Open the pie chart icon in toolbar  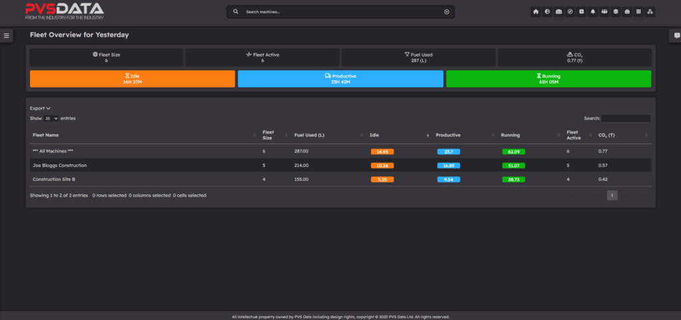(x=547, y=12)
